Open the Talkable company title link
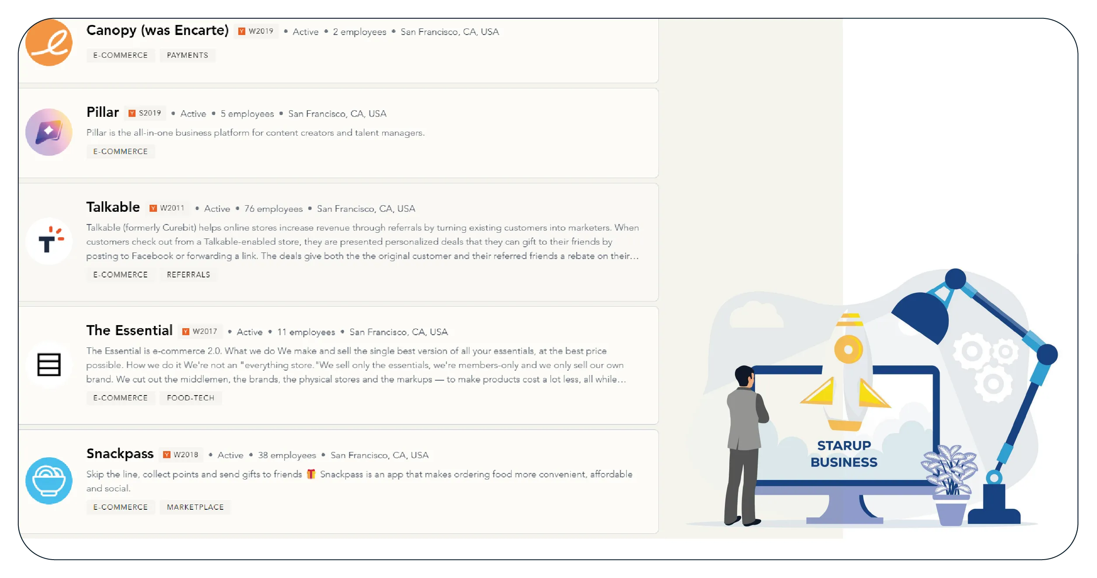Image resolution: width=1097 pixels, height=578 pixels. pos(113,207)
